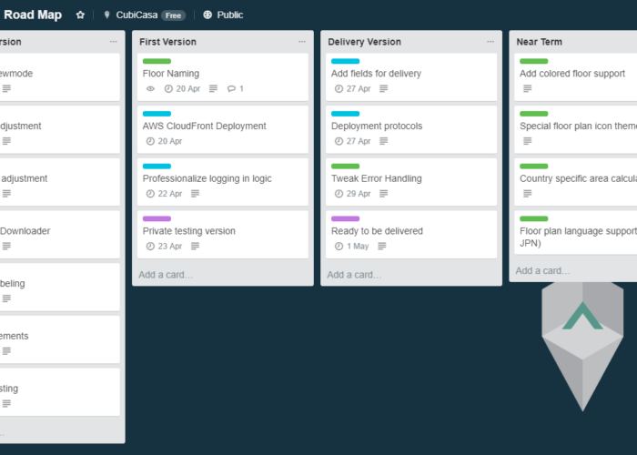Click the 1 May due date badge

352,246
